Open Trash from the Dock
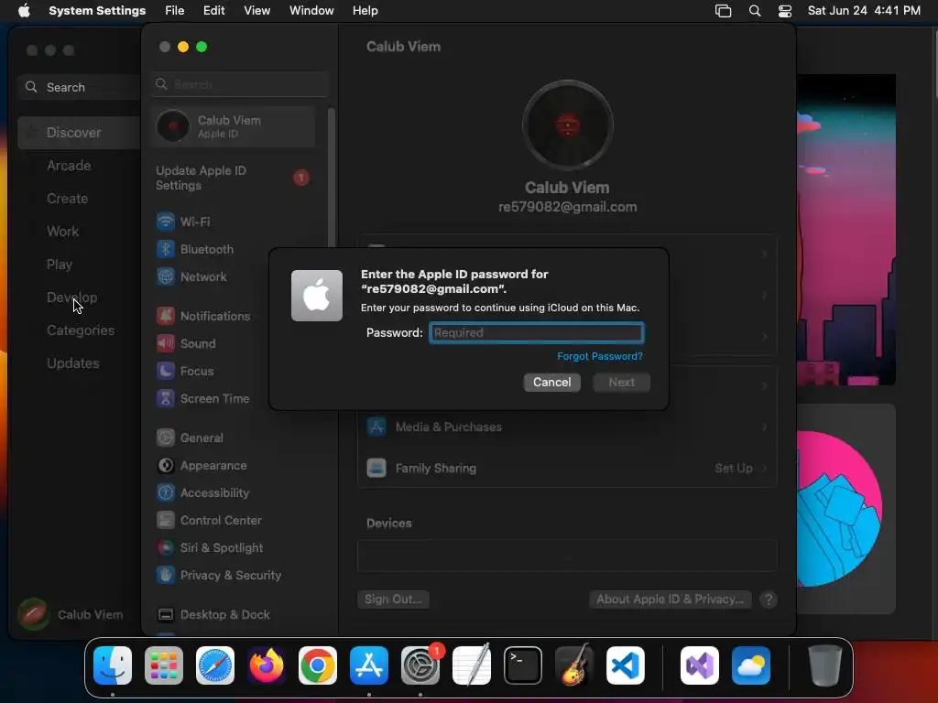 pos(825,665)
